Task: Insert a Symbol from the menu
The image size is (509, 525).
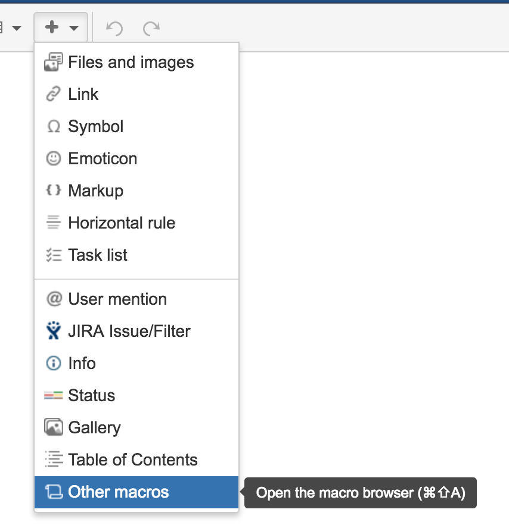Action: (x=136, y=126)
